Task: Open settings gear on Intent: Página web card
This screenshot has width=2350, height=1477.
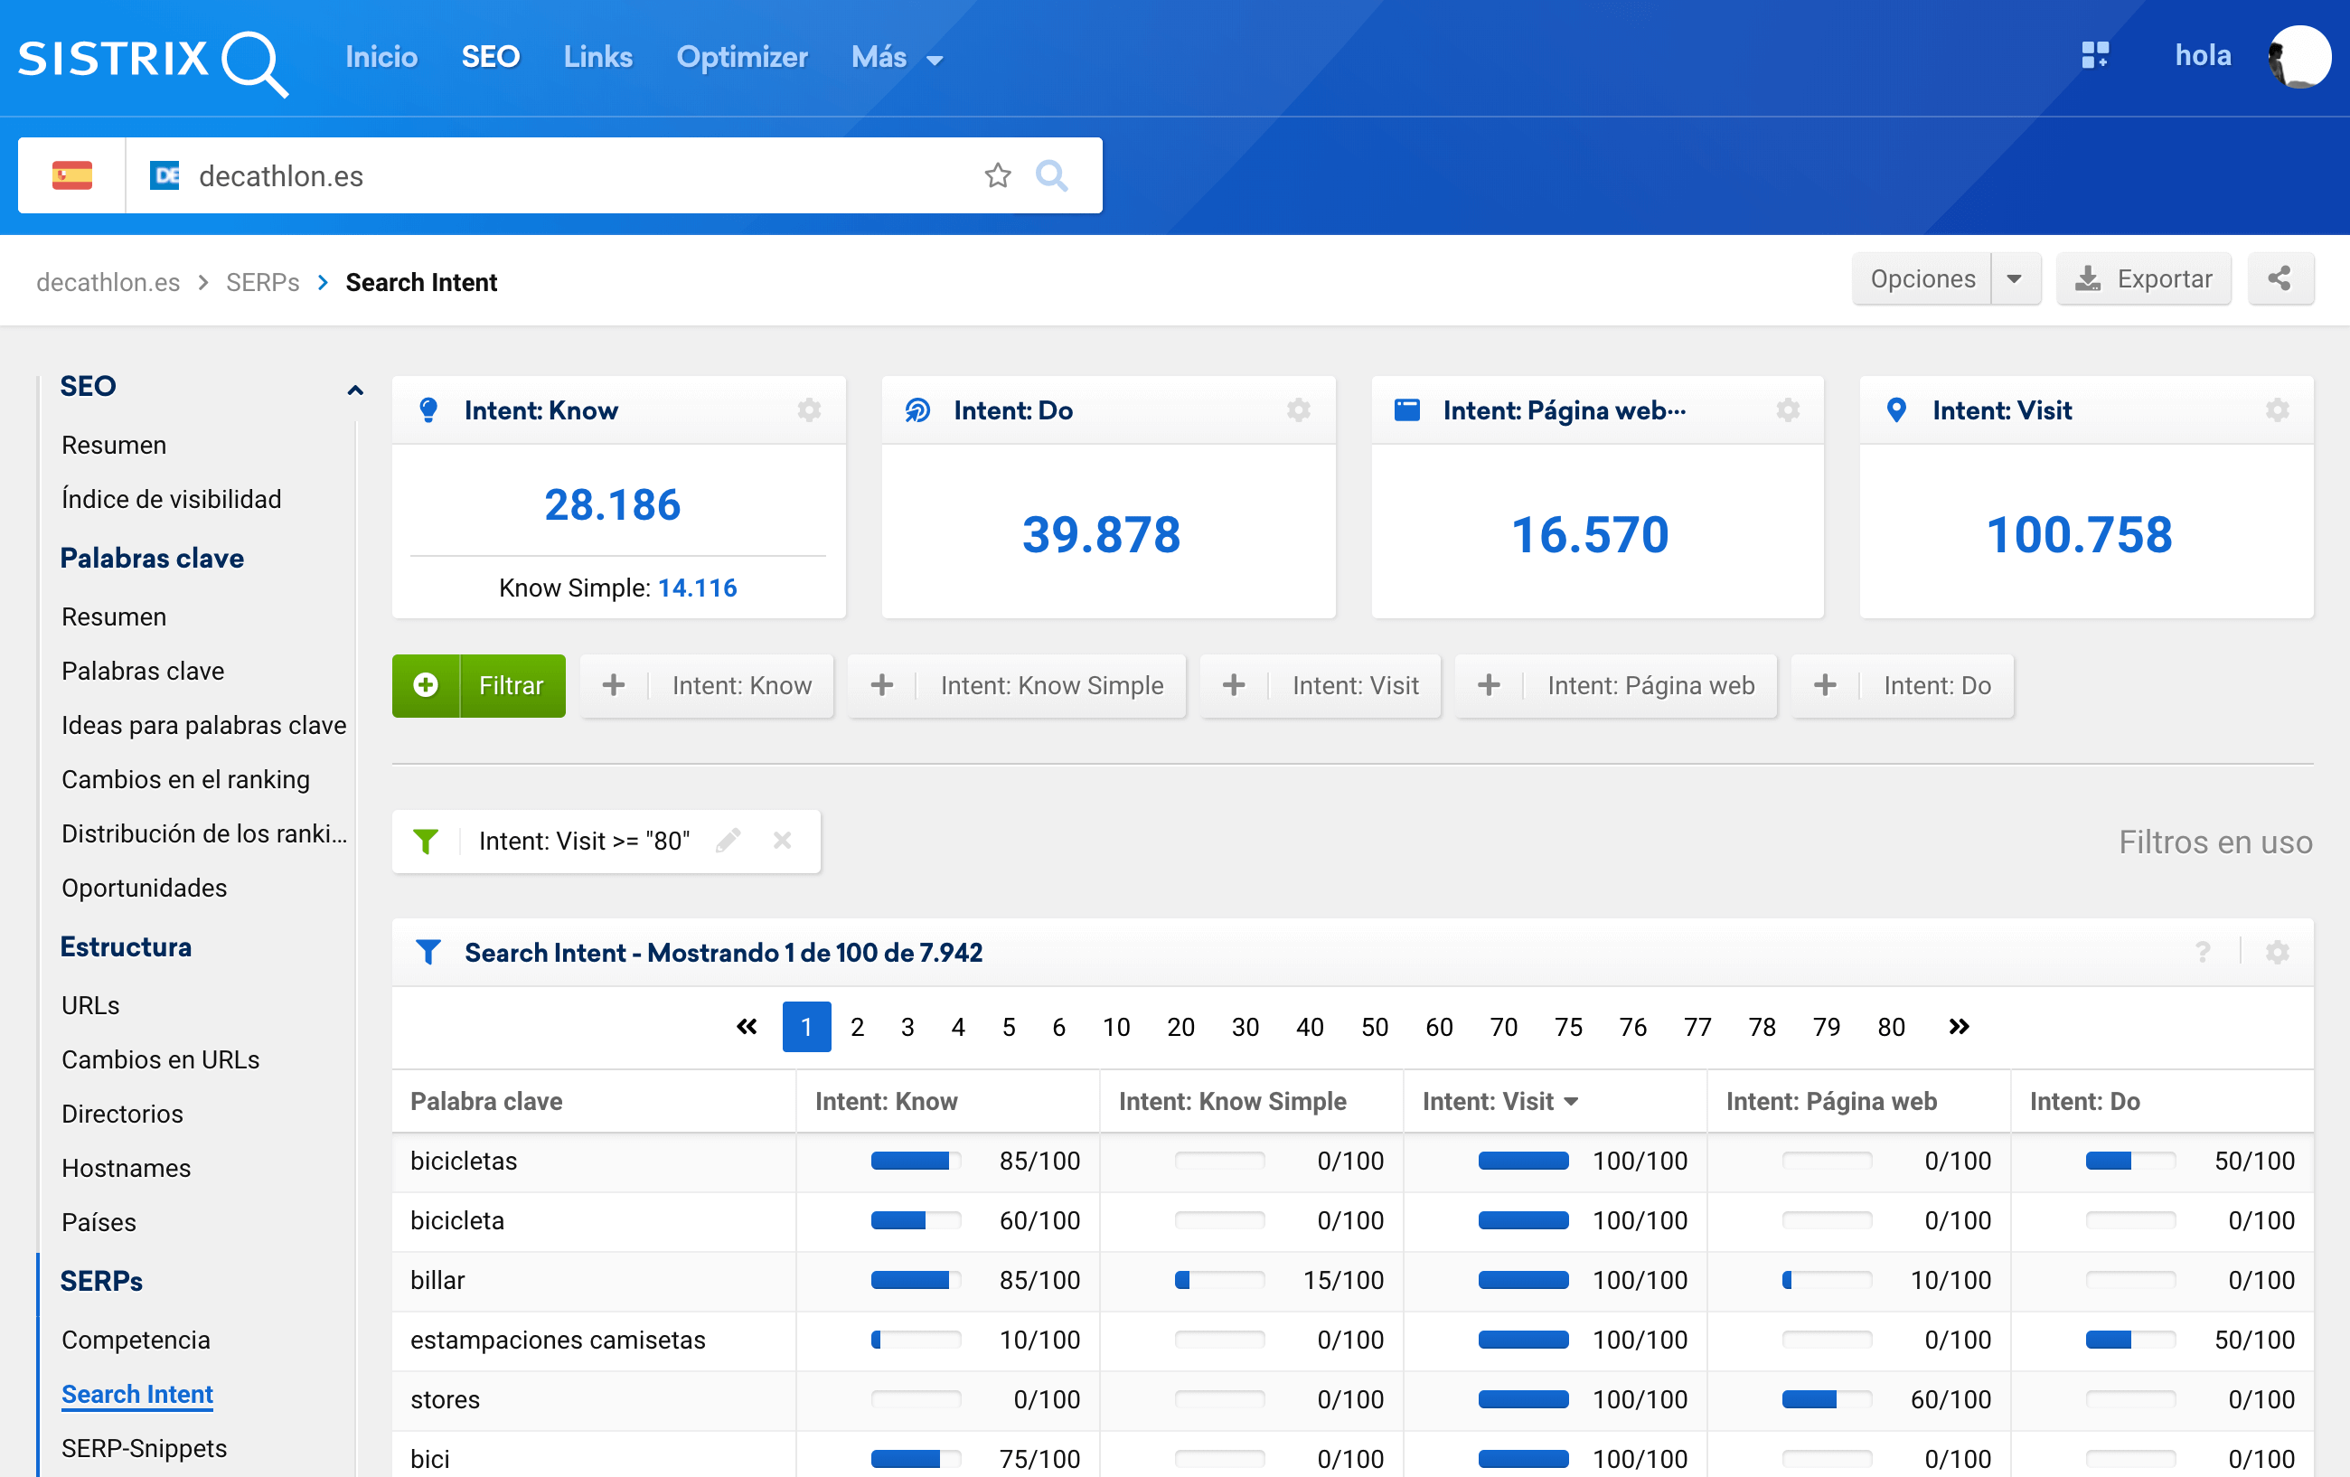Action: [x=1788, y=410]
